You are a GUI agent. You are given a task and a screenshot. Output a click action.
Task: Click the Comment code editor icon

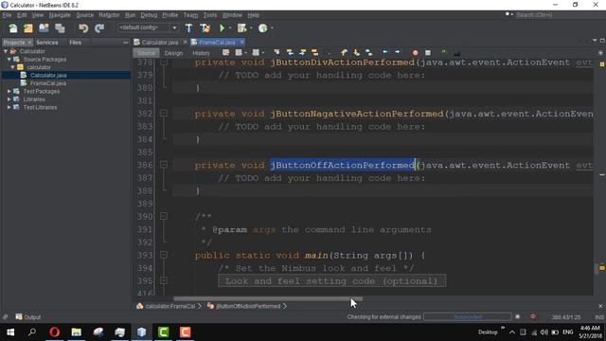click(x=444, y=52)
